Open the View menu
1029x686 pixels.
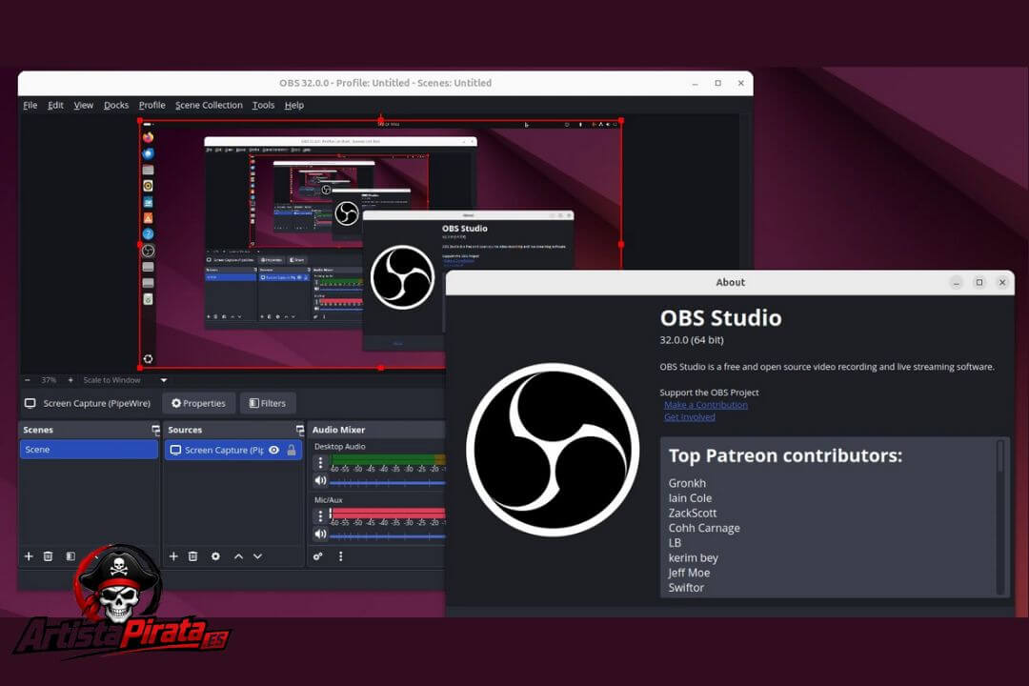83,105
